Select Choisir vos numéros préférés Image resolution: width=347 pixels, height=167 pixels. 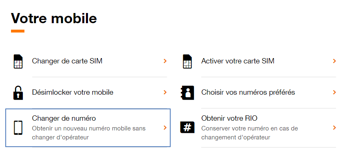[248, 92]
